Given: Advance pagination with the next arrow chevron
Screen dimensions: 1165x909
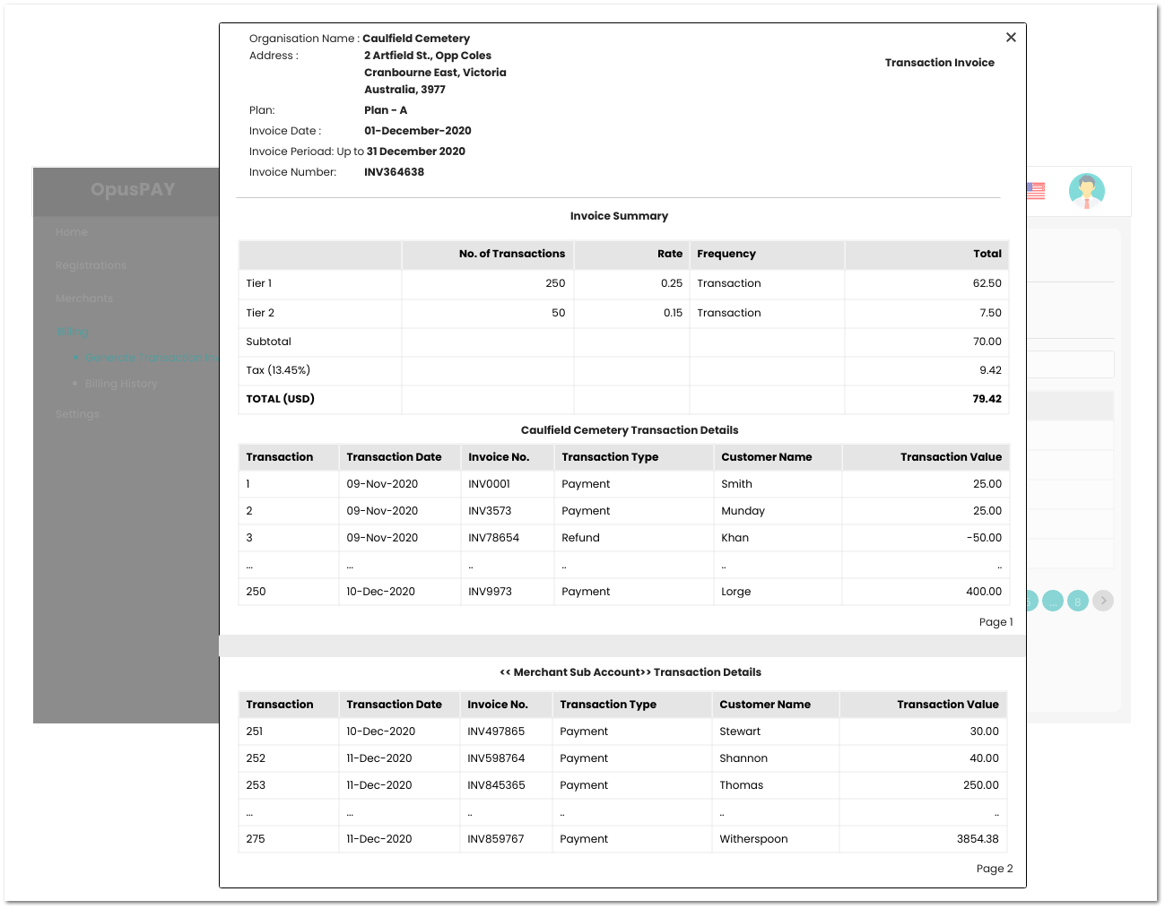Looking at the screenshot, I should (x=1102, y=601).
